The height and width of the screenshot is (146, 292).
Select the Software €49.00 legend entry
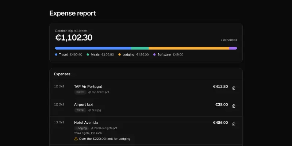pyautogui.click(x=168, y=54)
